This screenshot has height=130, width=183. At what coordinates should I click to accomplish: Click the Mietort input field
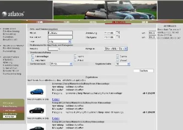pyautogui.click(x=60, y=33)
